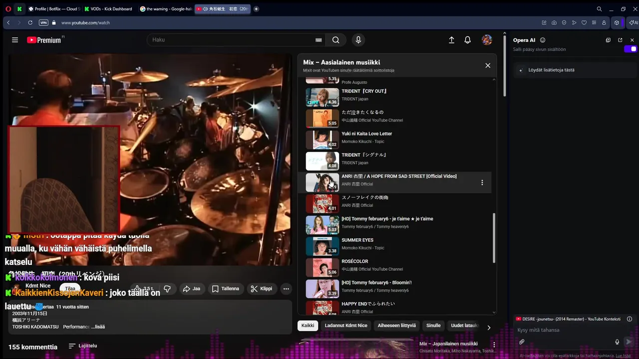
Task: Select 'Aiheeseen liittyviä' chip
Action: (396, 326)
